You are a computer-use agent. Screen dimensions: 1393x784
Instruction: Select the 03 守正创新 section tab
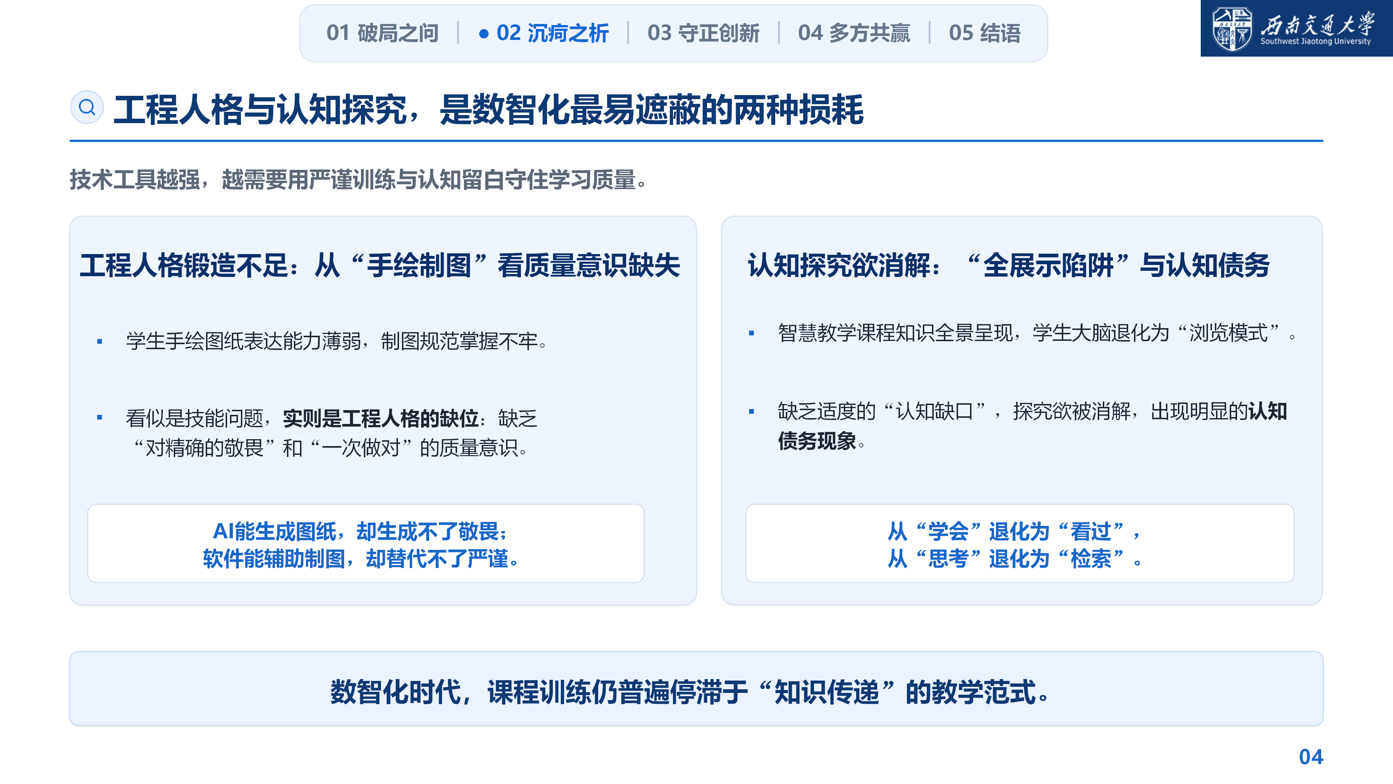[x=703, y=33]
